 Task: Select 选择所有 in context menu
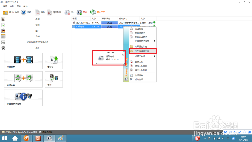click(143, 75)
